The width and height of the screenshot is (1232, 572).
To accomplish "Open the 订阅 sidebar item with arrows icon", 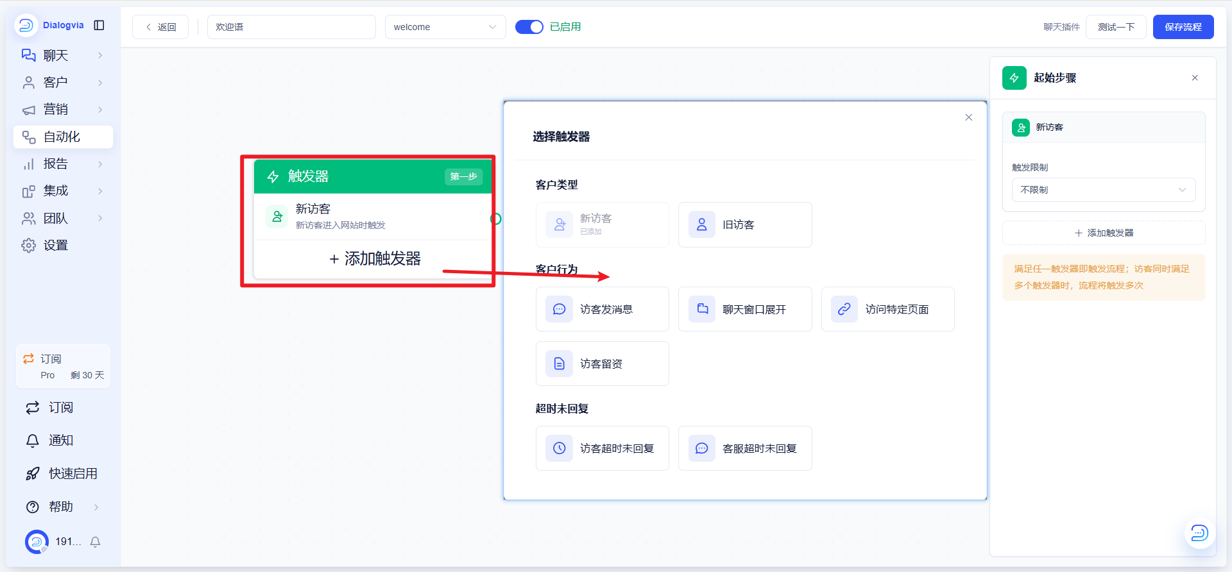I will coord(63,408).
